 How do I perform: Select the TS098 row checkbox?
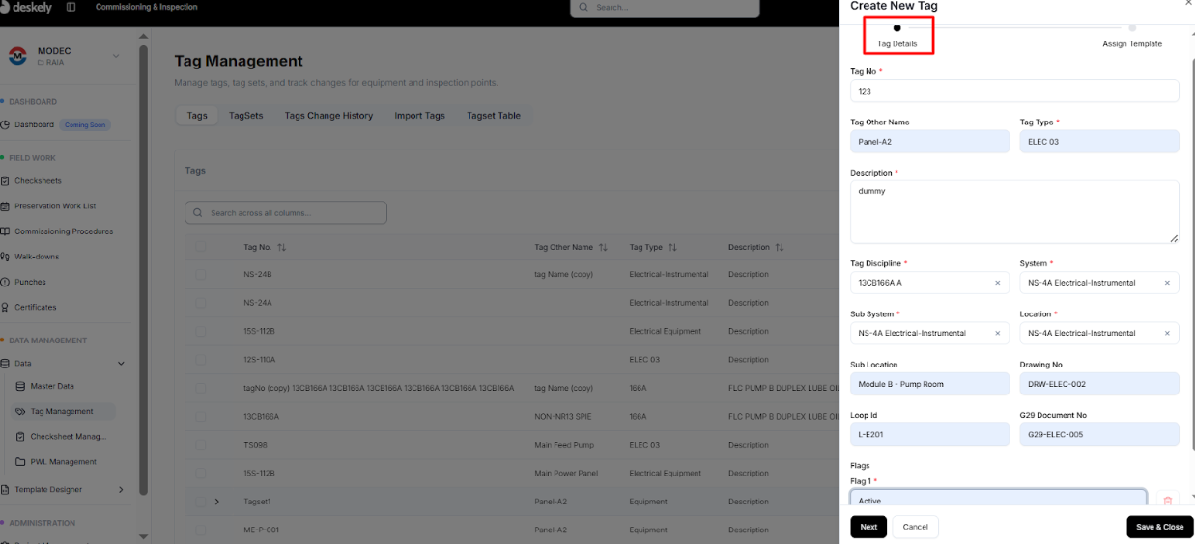(201, 445)
